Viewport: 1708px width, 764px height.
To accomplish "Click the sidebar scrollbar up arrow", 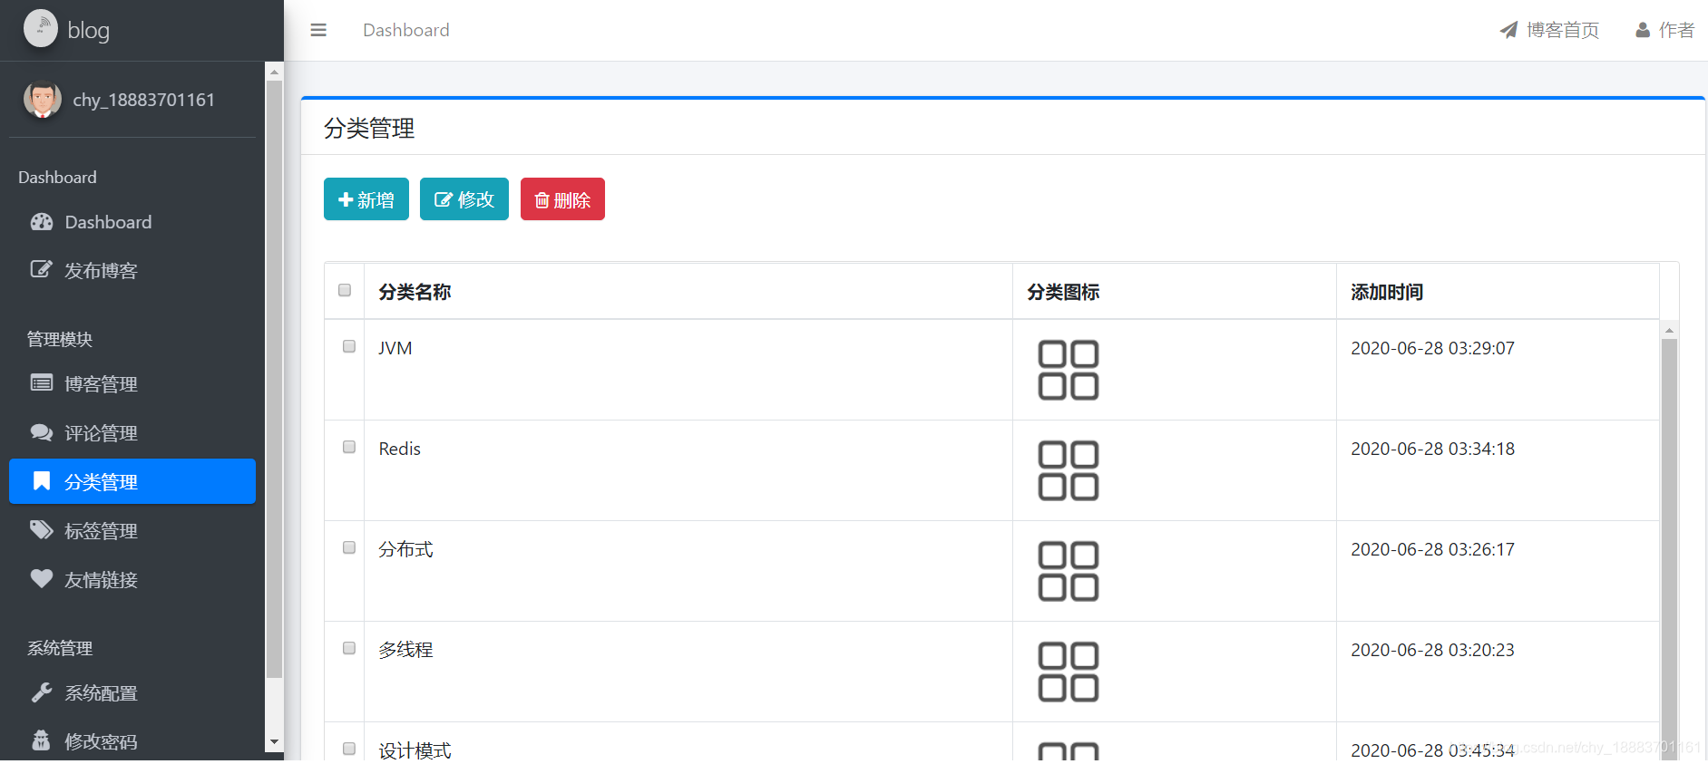I will (x=274, y=72).
